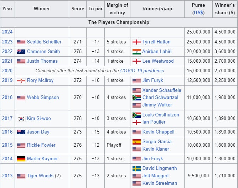Open the 2024 year link
The height and width of the screenshot is (188, 238).
click(x=7, y=32)
